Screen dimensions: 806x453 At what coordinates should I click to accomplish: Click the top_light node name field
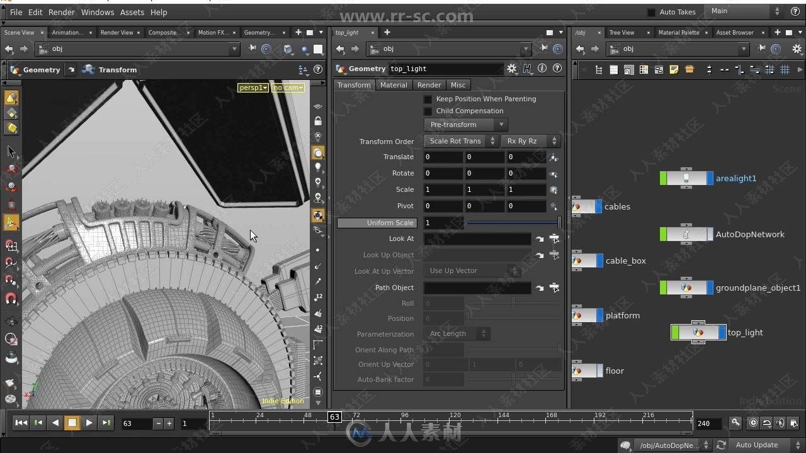446,69
